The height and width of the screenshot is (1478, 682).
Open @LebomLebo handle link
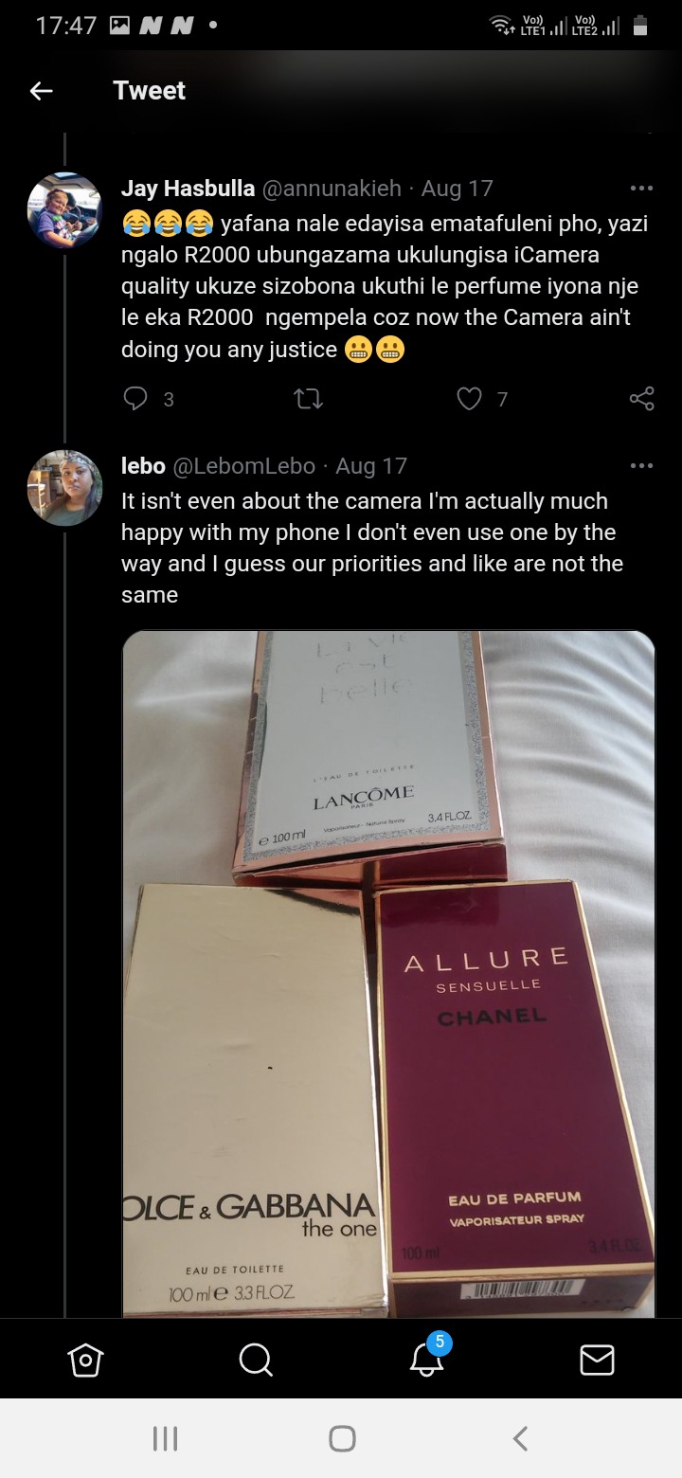pos(244,466)
